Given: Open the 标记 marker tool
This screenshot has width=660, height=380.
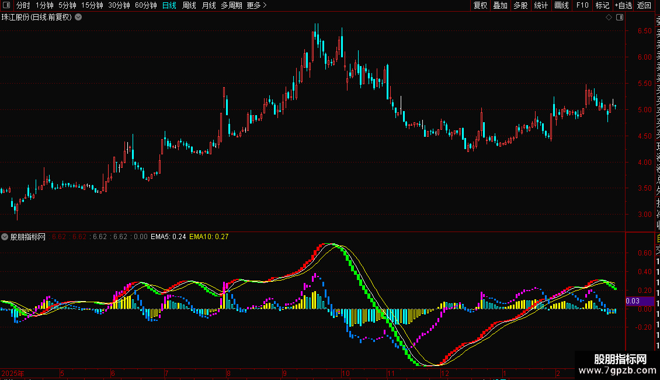Looking at the screenshot, I should coord(602,5).
